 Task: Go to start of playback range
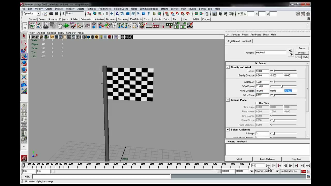click(x=268, y=166)
